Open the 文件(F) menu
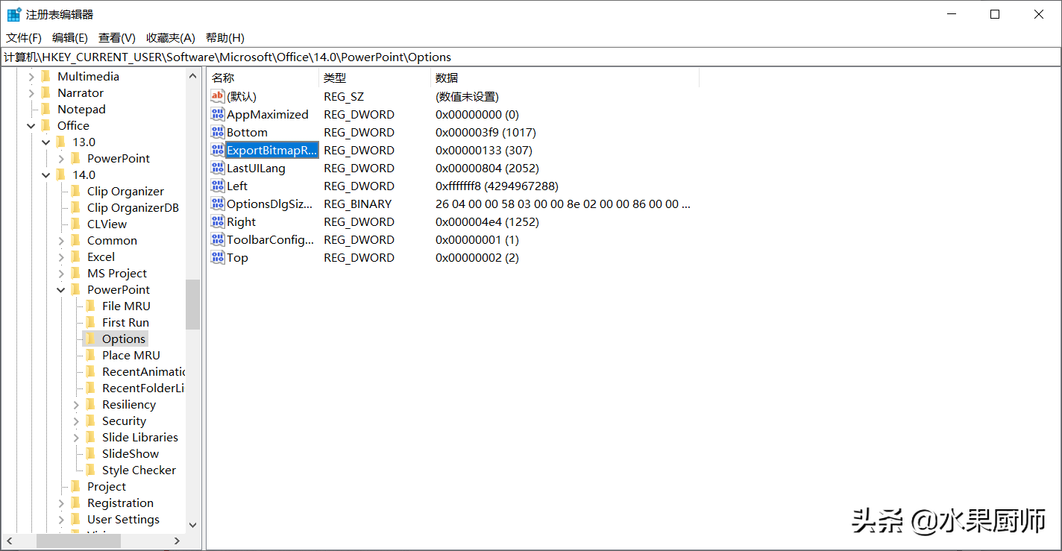 [24, 37]
